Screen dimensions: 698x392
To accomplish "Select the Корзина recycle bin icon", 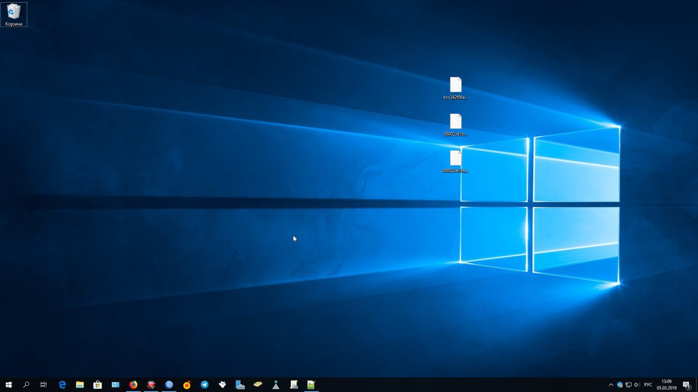I will click(14, 15).
